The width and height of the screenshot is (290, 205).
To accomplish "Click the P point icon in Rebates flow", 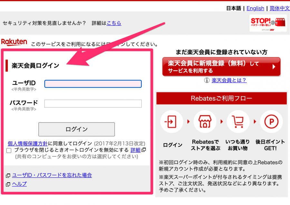I will [x=271, y=122].
